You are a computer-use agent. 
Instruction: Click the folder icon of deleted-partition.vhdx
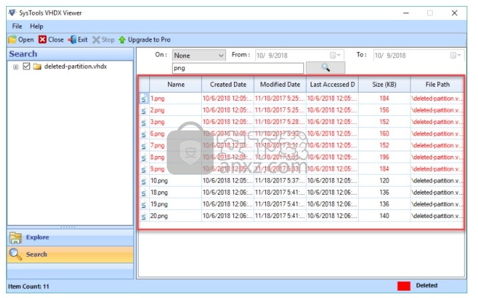(37, 67)
